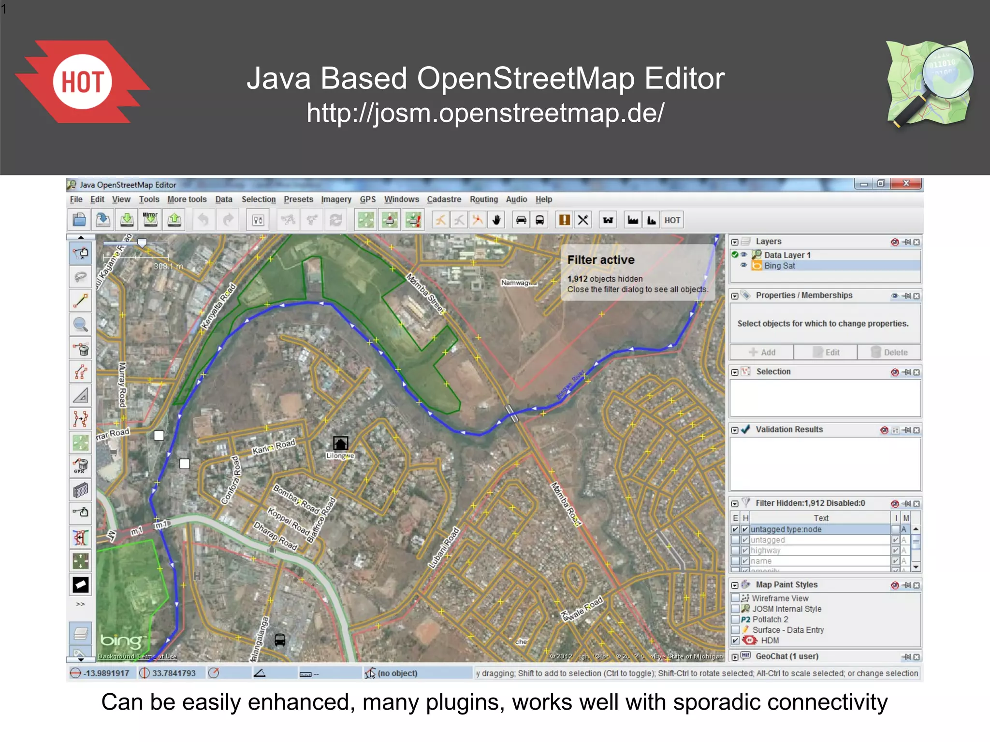Expand the GeoChat panel
This screenshot has height=742, width=990.
tap(735, 657)
